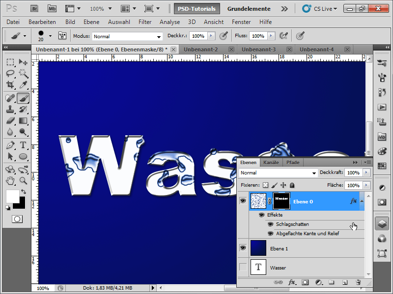The height and width of the screenshot is (294, 393).
Task: Open Mini Bridge from top bar
Action: [52, 9]
